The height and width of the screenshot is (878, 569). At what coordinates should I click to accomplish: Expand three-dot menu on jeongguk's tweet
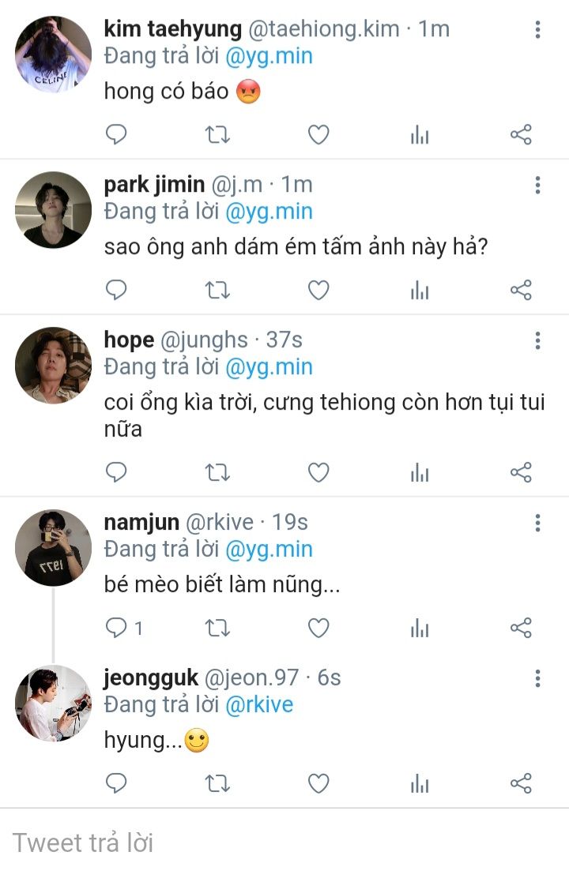537,678
